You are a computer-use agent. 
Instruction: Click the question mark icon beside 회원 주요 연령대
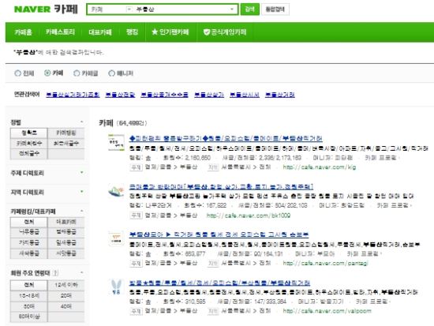click(x=55, y=273)
